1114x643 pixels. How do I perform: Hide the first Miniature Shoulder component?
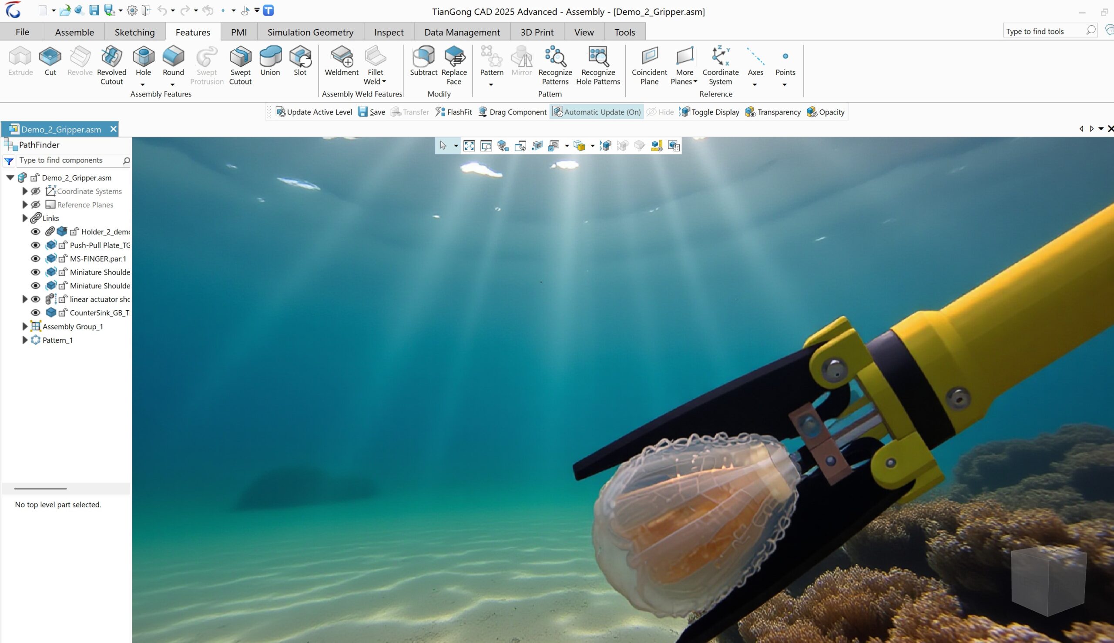point(35,272)
